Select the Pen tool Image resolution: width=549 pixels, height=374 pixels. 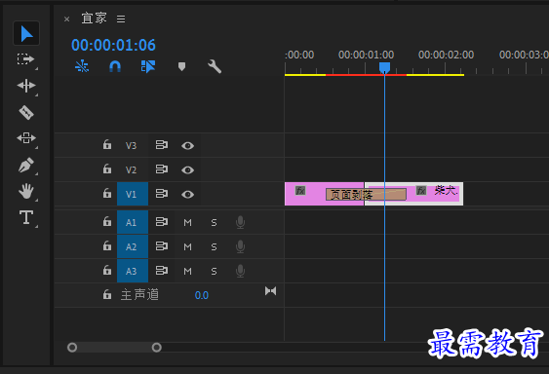pos(26,165)
